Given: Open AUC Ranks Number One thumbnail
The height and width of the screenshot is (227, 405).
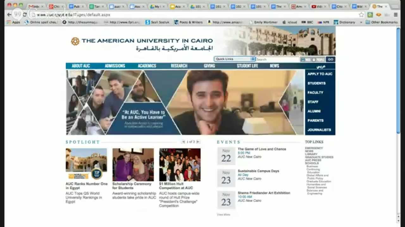Looking at the screenshot, I should click(86, 164).
